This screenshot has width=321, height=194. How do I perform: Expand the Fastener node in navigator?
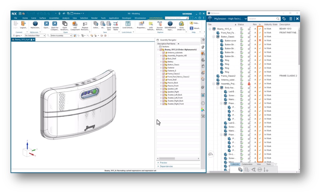pos(161,68)
